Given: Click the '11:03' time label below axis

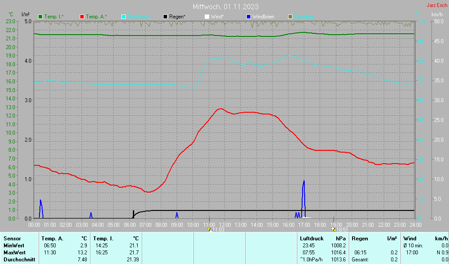Looking at the screenshot, I should (218, 230).
